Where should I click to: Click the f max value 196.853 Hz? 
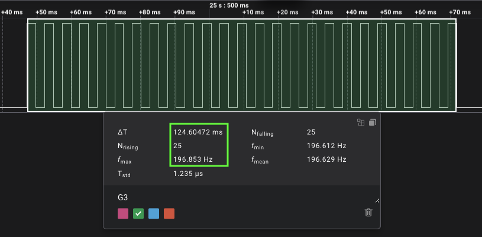tap(192, 160)
